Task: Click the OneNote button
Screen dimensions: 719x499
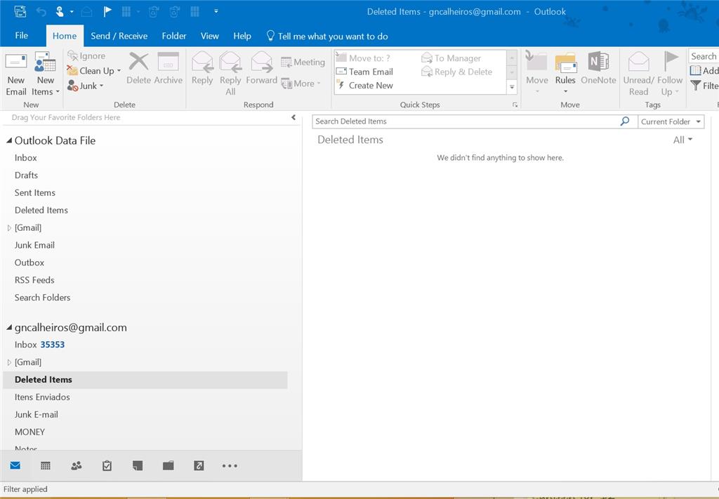Action: coord(598,68)
